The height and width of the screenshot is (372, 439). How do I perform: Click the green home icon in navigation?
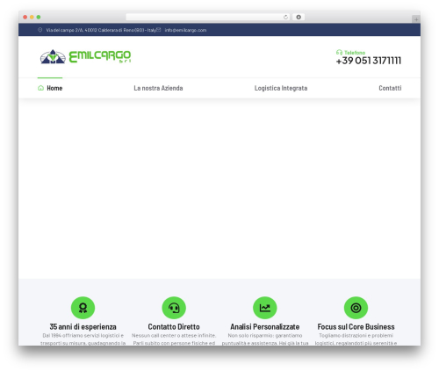tap(40, 88)
